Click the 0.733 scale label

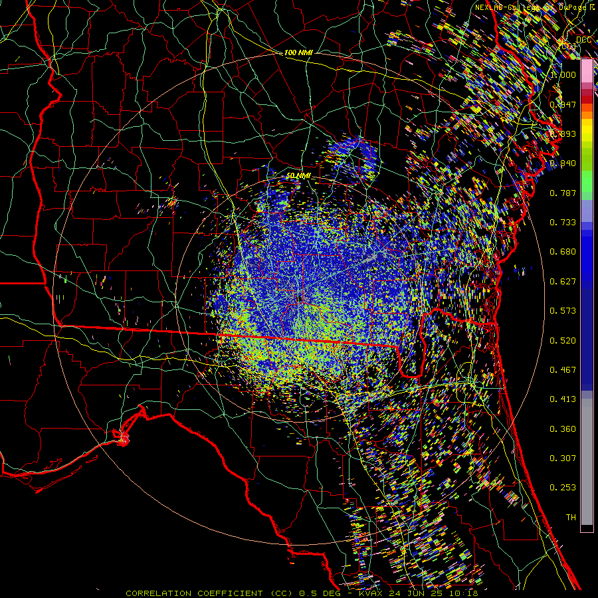(563, 223)
